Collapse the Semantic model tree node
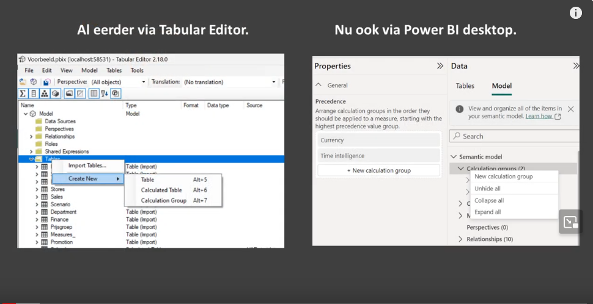Viewport: 593px width, 304px height. [x=454, y=157]
